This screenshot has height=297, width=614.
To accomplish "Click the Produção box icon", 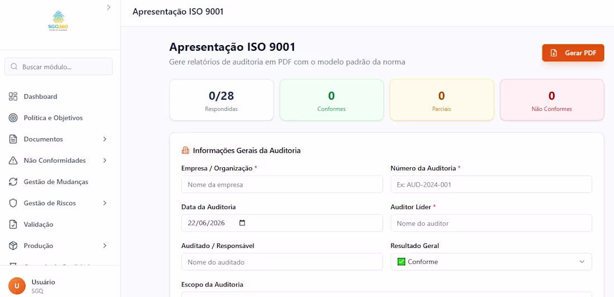I will (13, 246).
